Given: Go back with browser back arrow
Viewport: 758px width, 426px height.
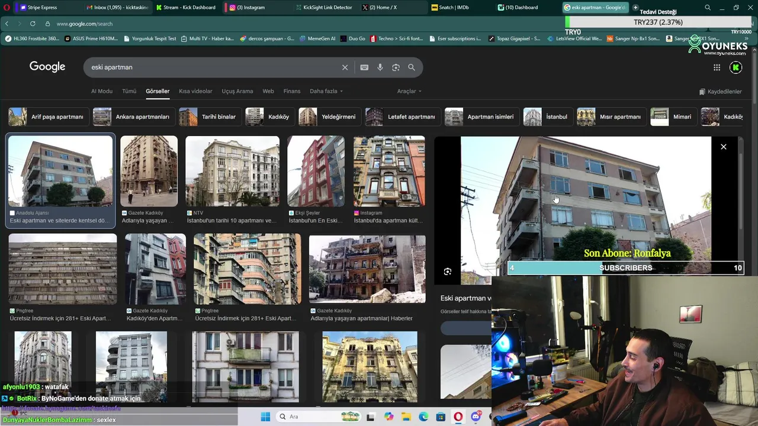Looking at the screenshot, I should click(x=7, y=24).
